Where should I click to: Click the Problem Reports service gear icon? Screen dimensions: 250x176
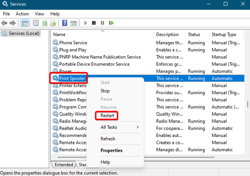coord(55,100)
